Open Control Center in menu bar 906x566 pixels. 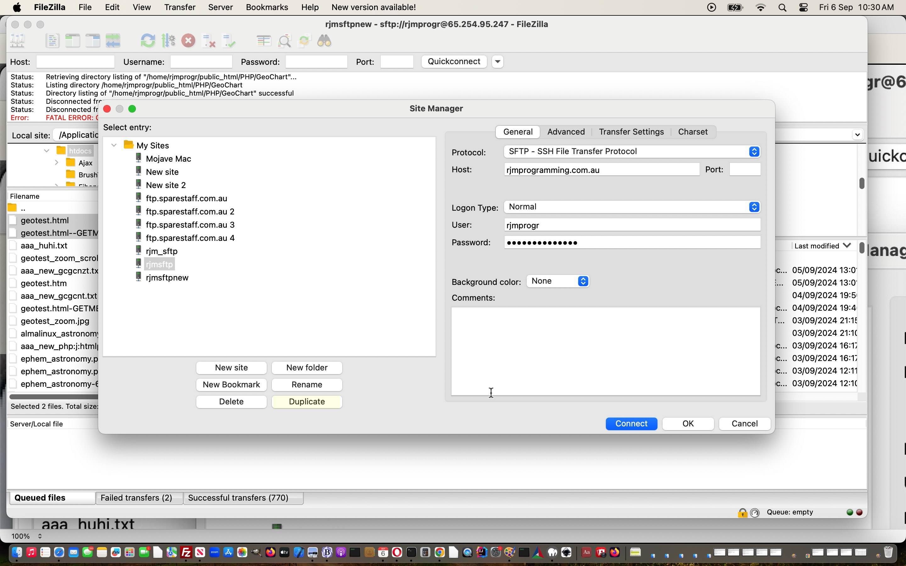pos(803,8)
